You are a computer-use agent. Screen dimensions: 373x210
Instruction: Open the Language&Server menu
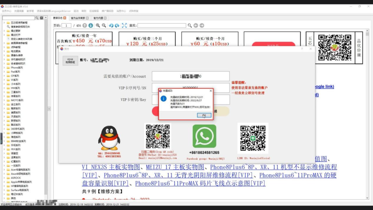coord(54,11)
